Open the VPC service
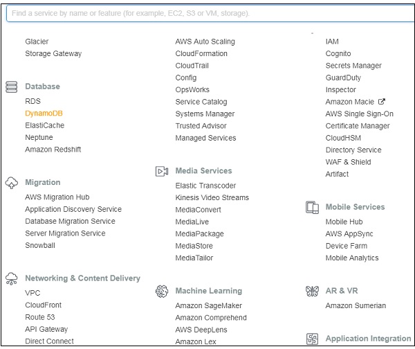The width and height of the screenshot is (415, 349). tap(33, 294)
